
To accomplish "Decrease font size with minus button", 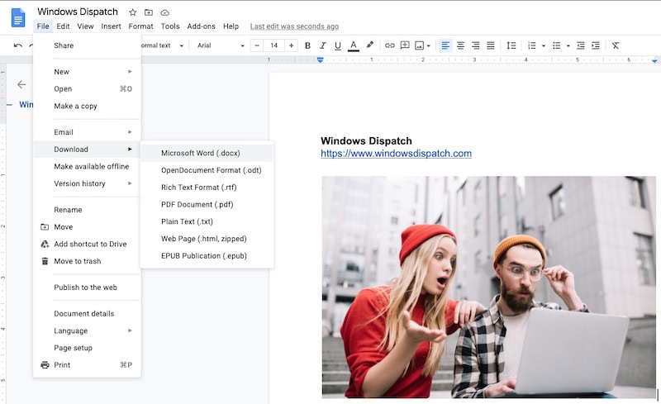I will (257, 45).
